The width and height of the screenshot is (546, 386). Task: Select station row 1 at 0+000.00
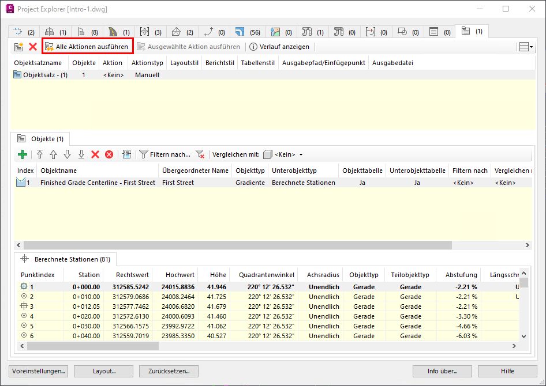(x=268, y=287)
